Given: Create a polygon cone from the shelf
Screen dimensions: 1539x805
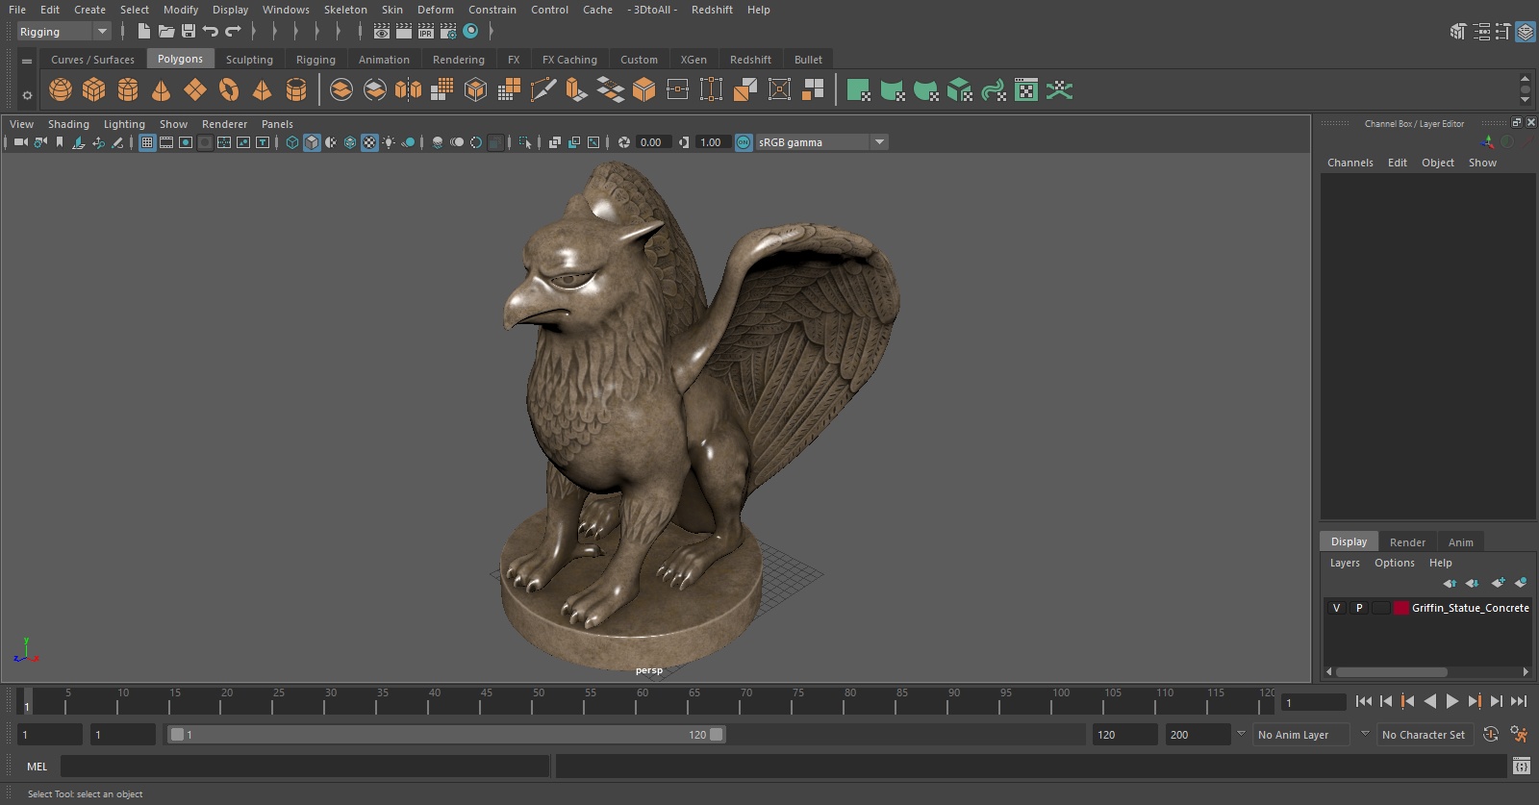Looking at the screenshot, I should pyautogui.click(x=162, y=90).
